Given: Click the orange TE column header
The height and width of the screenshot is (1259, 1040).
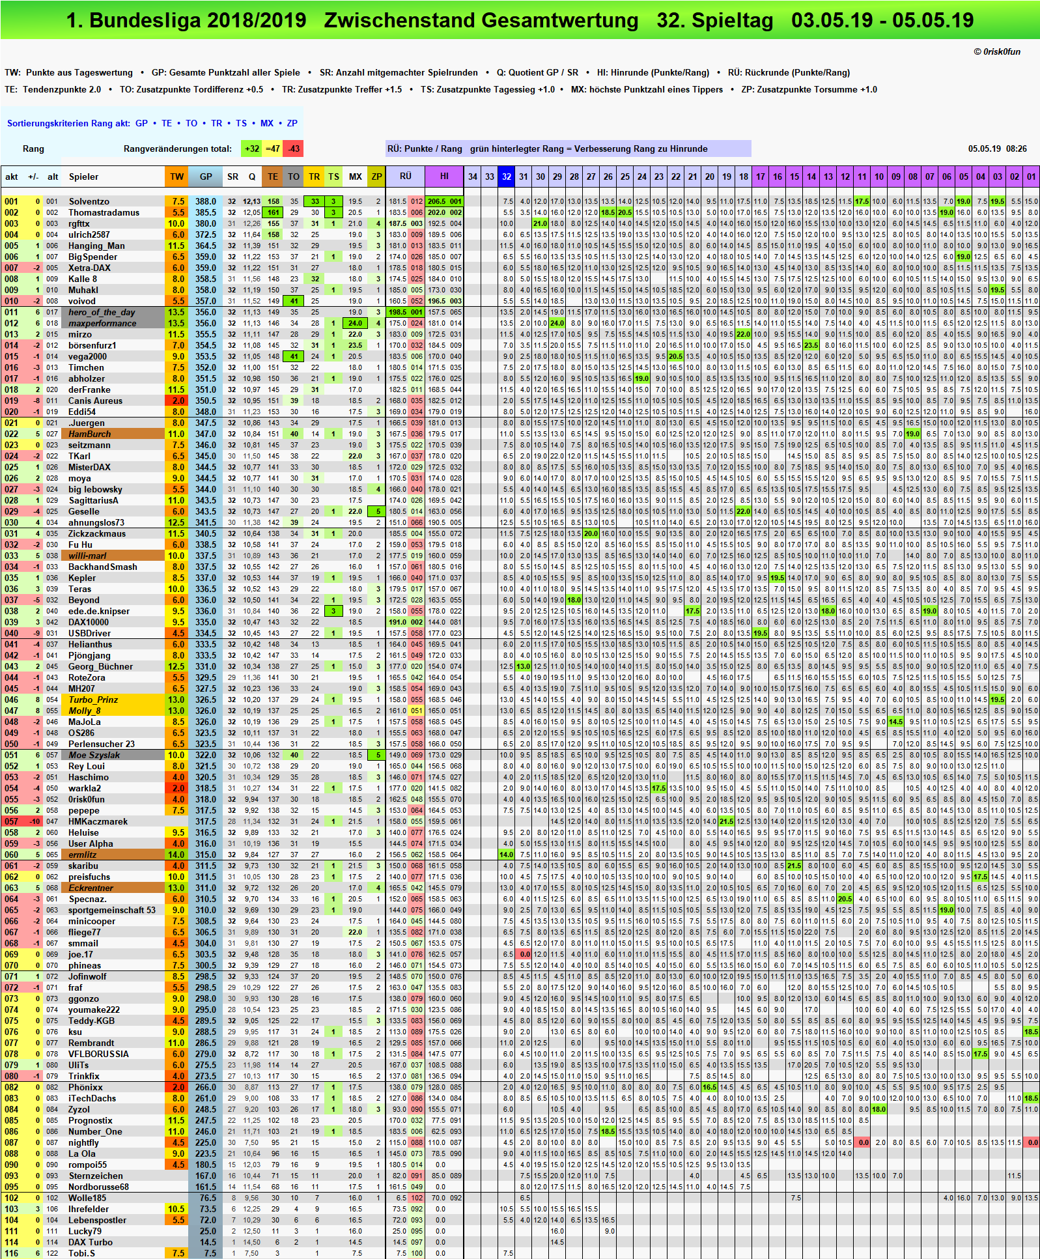Looking at the screenshot, I should [x=273, y=177].
